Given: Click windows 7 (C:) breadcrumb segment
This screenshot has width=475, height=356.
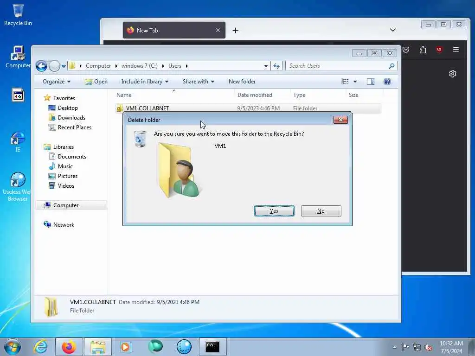Looking at the screenshot, I should [x=139, y=66].
